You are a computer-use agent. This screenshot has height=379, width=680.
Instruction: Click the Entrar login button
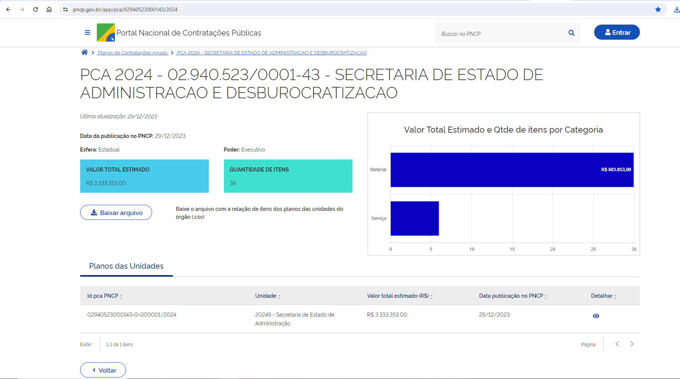(x=617, y=32)
